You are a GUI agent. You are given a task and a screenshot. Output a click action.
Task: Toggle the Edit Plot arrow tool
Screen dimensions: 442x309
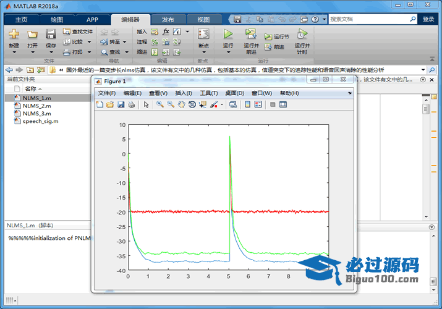click(x=147, y=104)
